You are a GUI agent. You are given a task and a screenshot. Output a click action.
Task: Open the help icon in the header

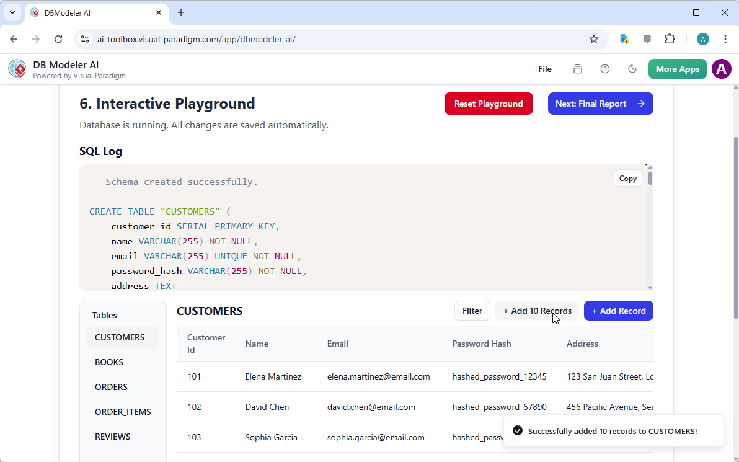tap(605, 69)
